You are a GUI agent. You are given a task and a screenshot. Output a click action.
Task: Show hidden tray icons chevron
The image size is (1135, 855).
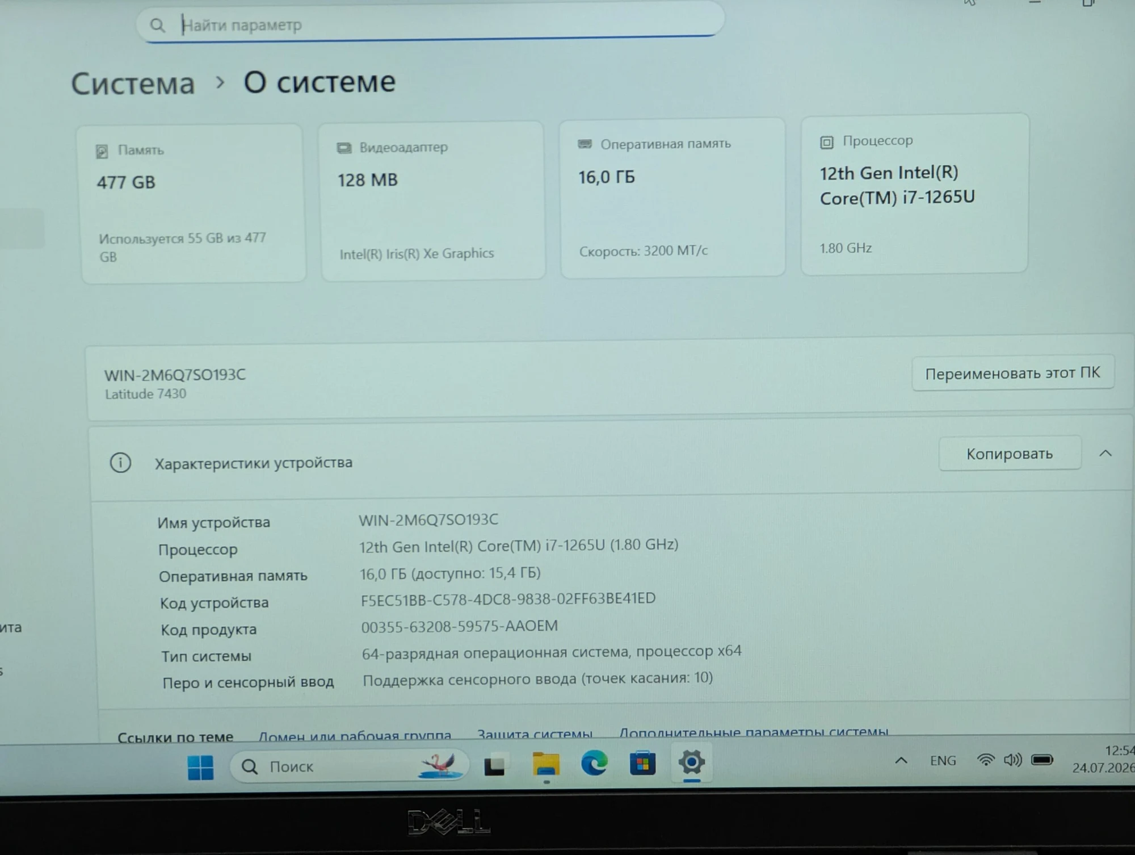click(x=901, y=761)
